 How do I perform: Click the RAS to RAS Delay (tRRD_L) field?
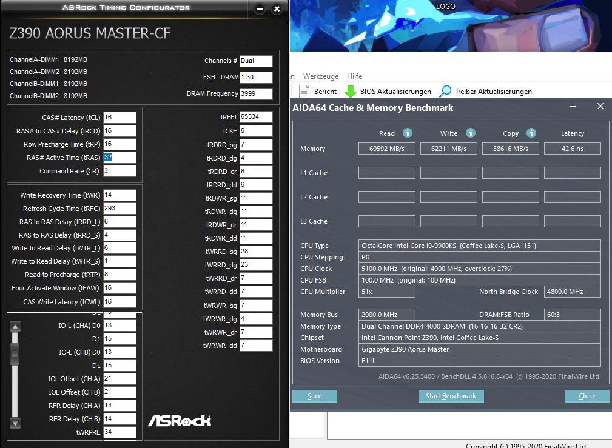pyautogui.click(x=119, y=222)
